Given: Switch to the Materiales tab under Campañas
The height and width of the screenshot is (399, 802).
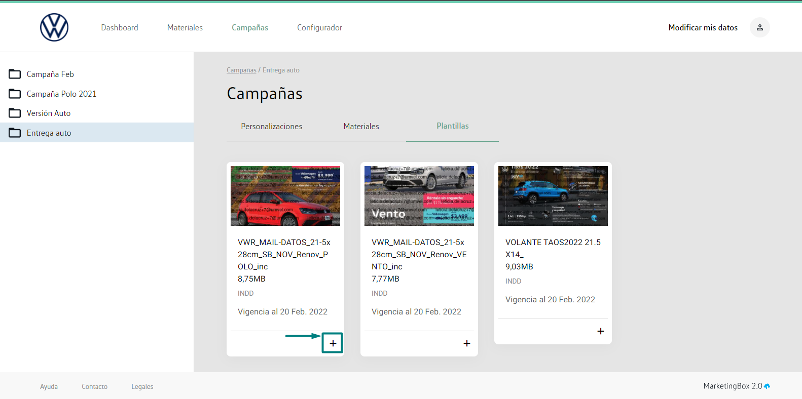Looking at the screenshot, I should 361,126.
